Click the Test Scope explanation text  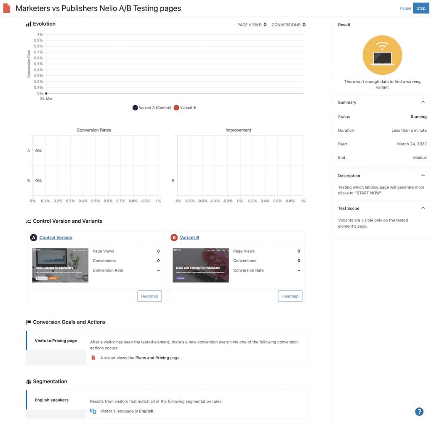(x=373, y=223)
